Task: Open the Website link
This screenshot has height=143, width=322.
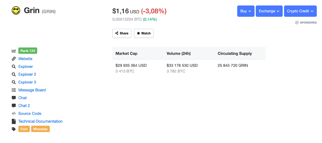Action: [x=25, y=59]
